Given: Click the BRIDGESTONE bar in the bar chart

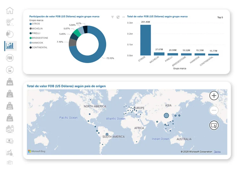Looking at the screenshot, I should pos(186,55).
